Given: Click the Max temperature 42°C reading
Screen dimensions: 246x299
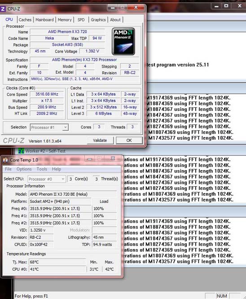Looking at the screenshot, I should click(x=109, y=269).
